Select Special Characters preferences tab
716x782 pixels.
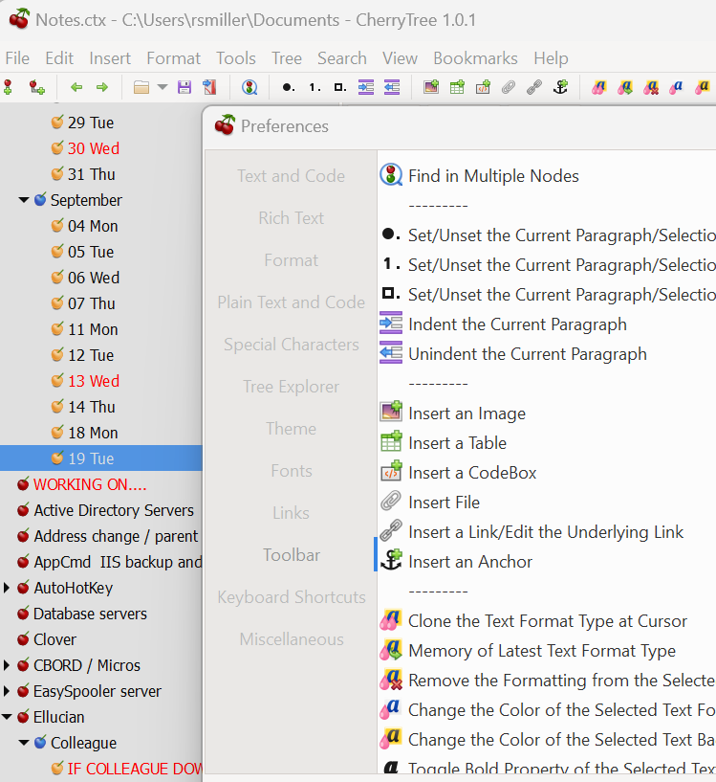coord(291,345)
